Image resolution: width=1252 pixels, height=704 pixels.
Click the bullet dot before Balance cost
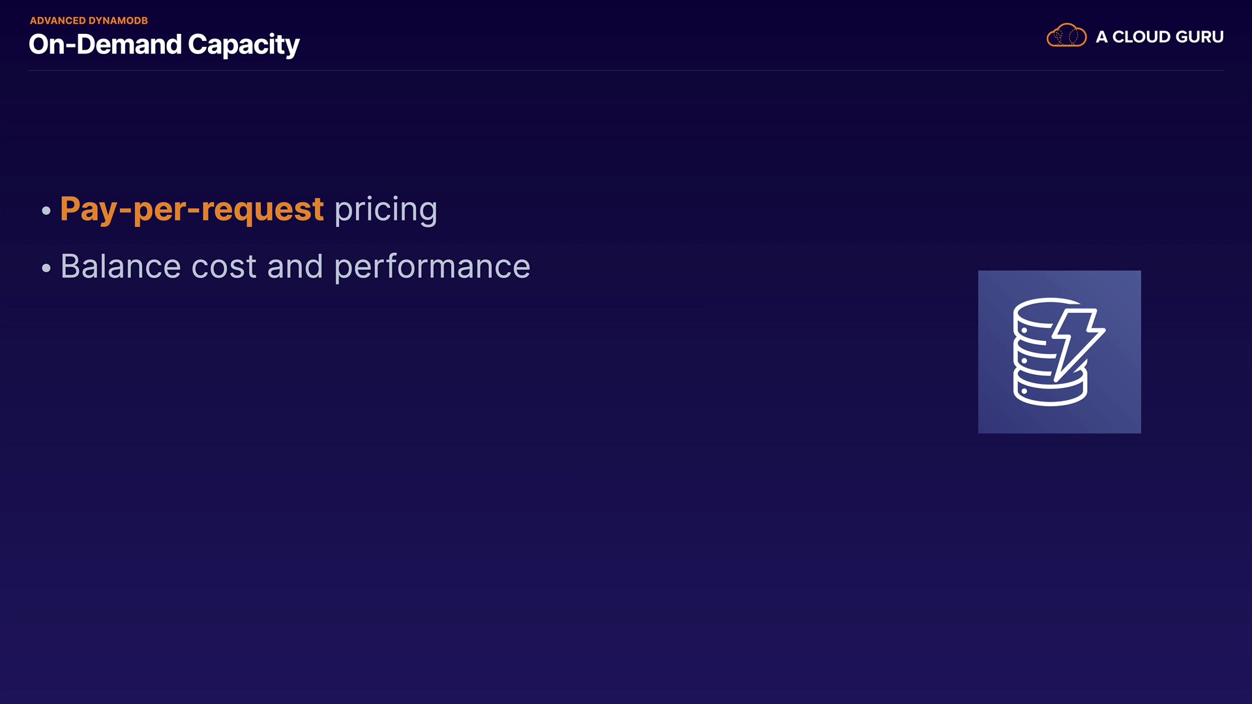point(46,268)
